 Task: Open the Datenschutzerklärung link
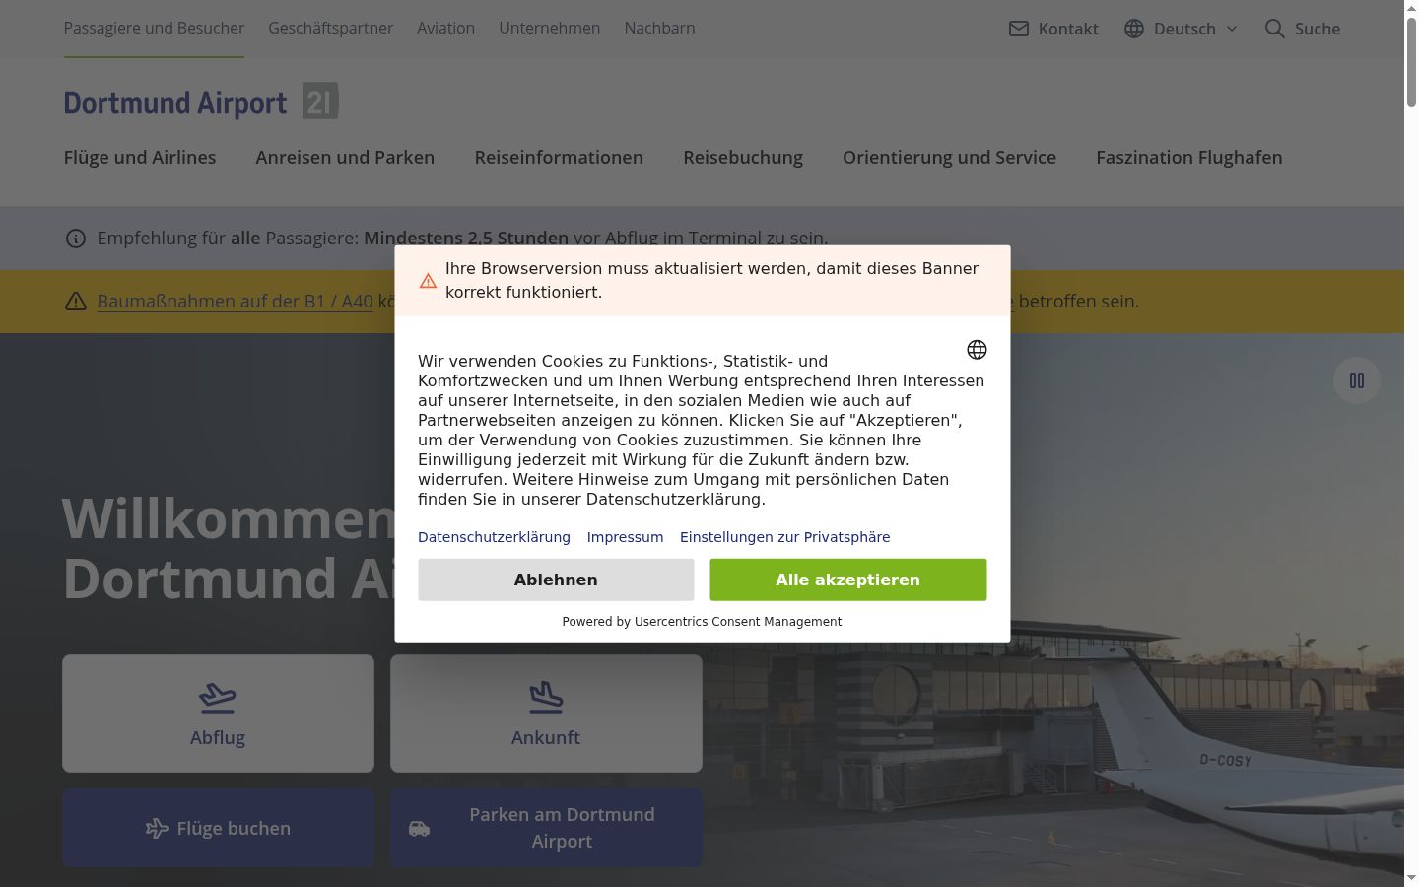(x=494, y=537)
